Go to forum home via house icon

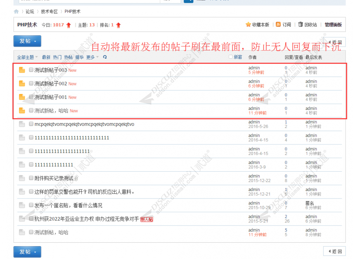coord(16,12)
